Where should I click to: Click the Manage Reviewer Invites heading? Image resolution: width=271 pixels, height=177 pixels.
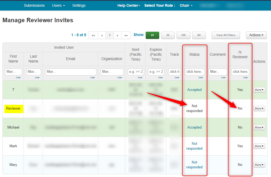point(38,20)
